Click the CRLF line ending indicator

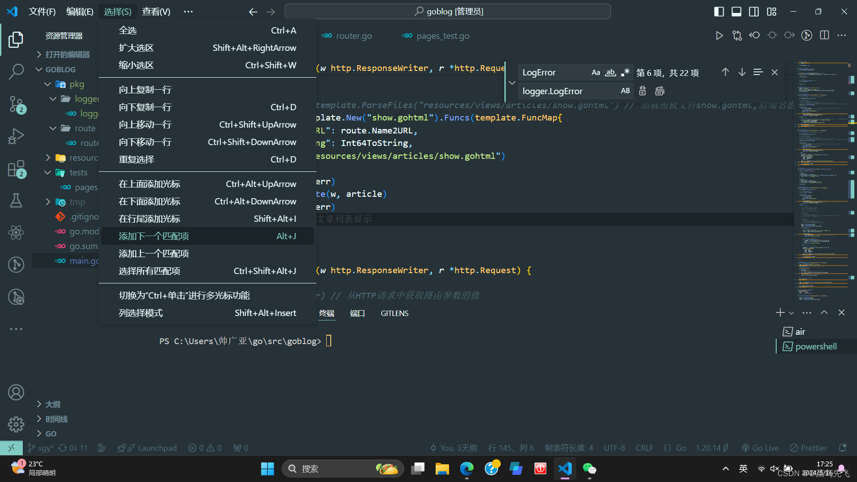click(x=644, y=448)
